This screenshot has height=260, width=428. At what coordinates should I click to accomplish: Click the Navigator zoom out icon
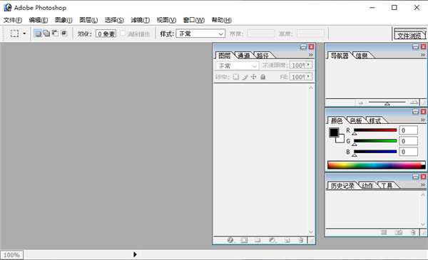click(361, 103)
